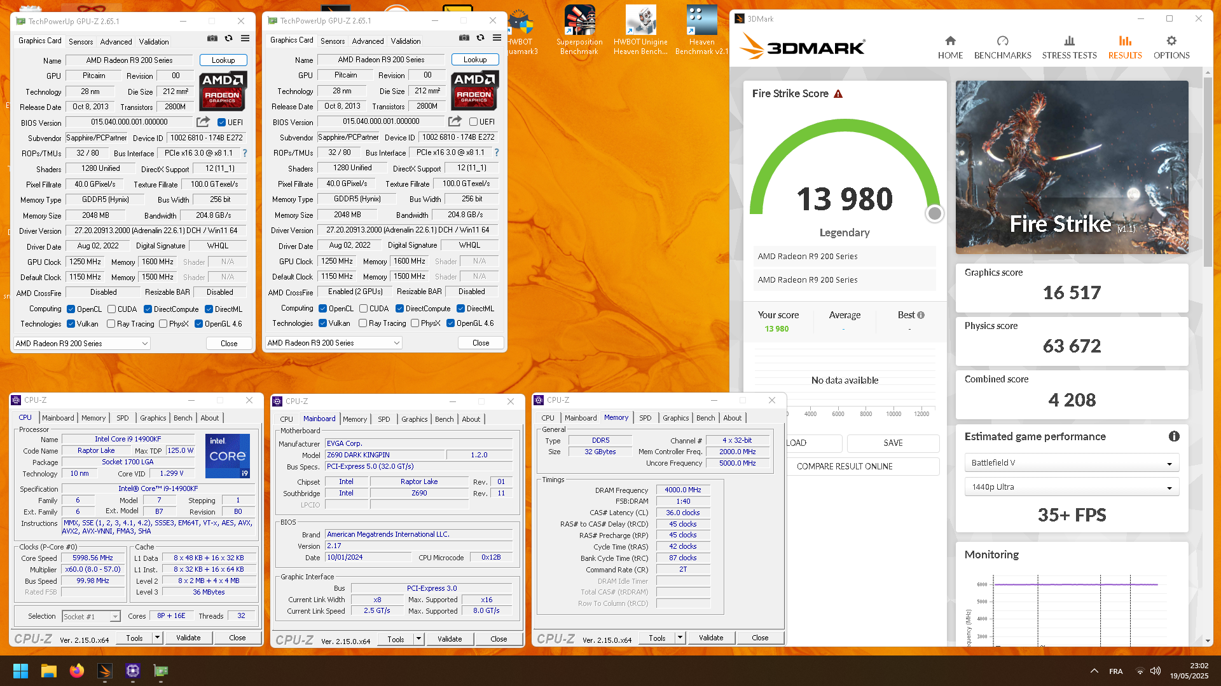The image size is (1221, 686).
Task: Open hamburger menu in left GPU-Z window
Action: click(245, 39)
